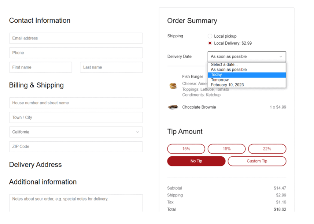Click into the Phone input field
The image size is (314, 224).
tap(76, 53)
